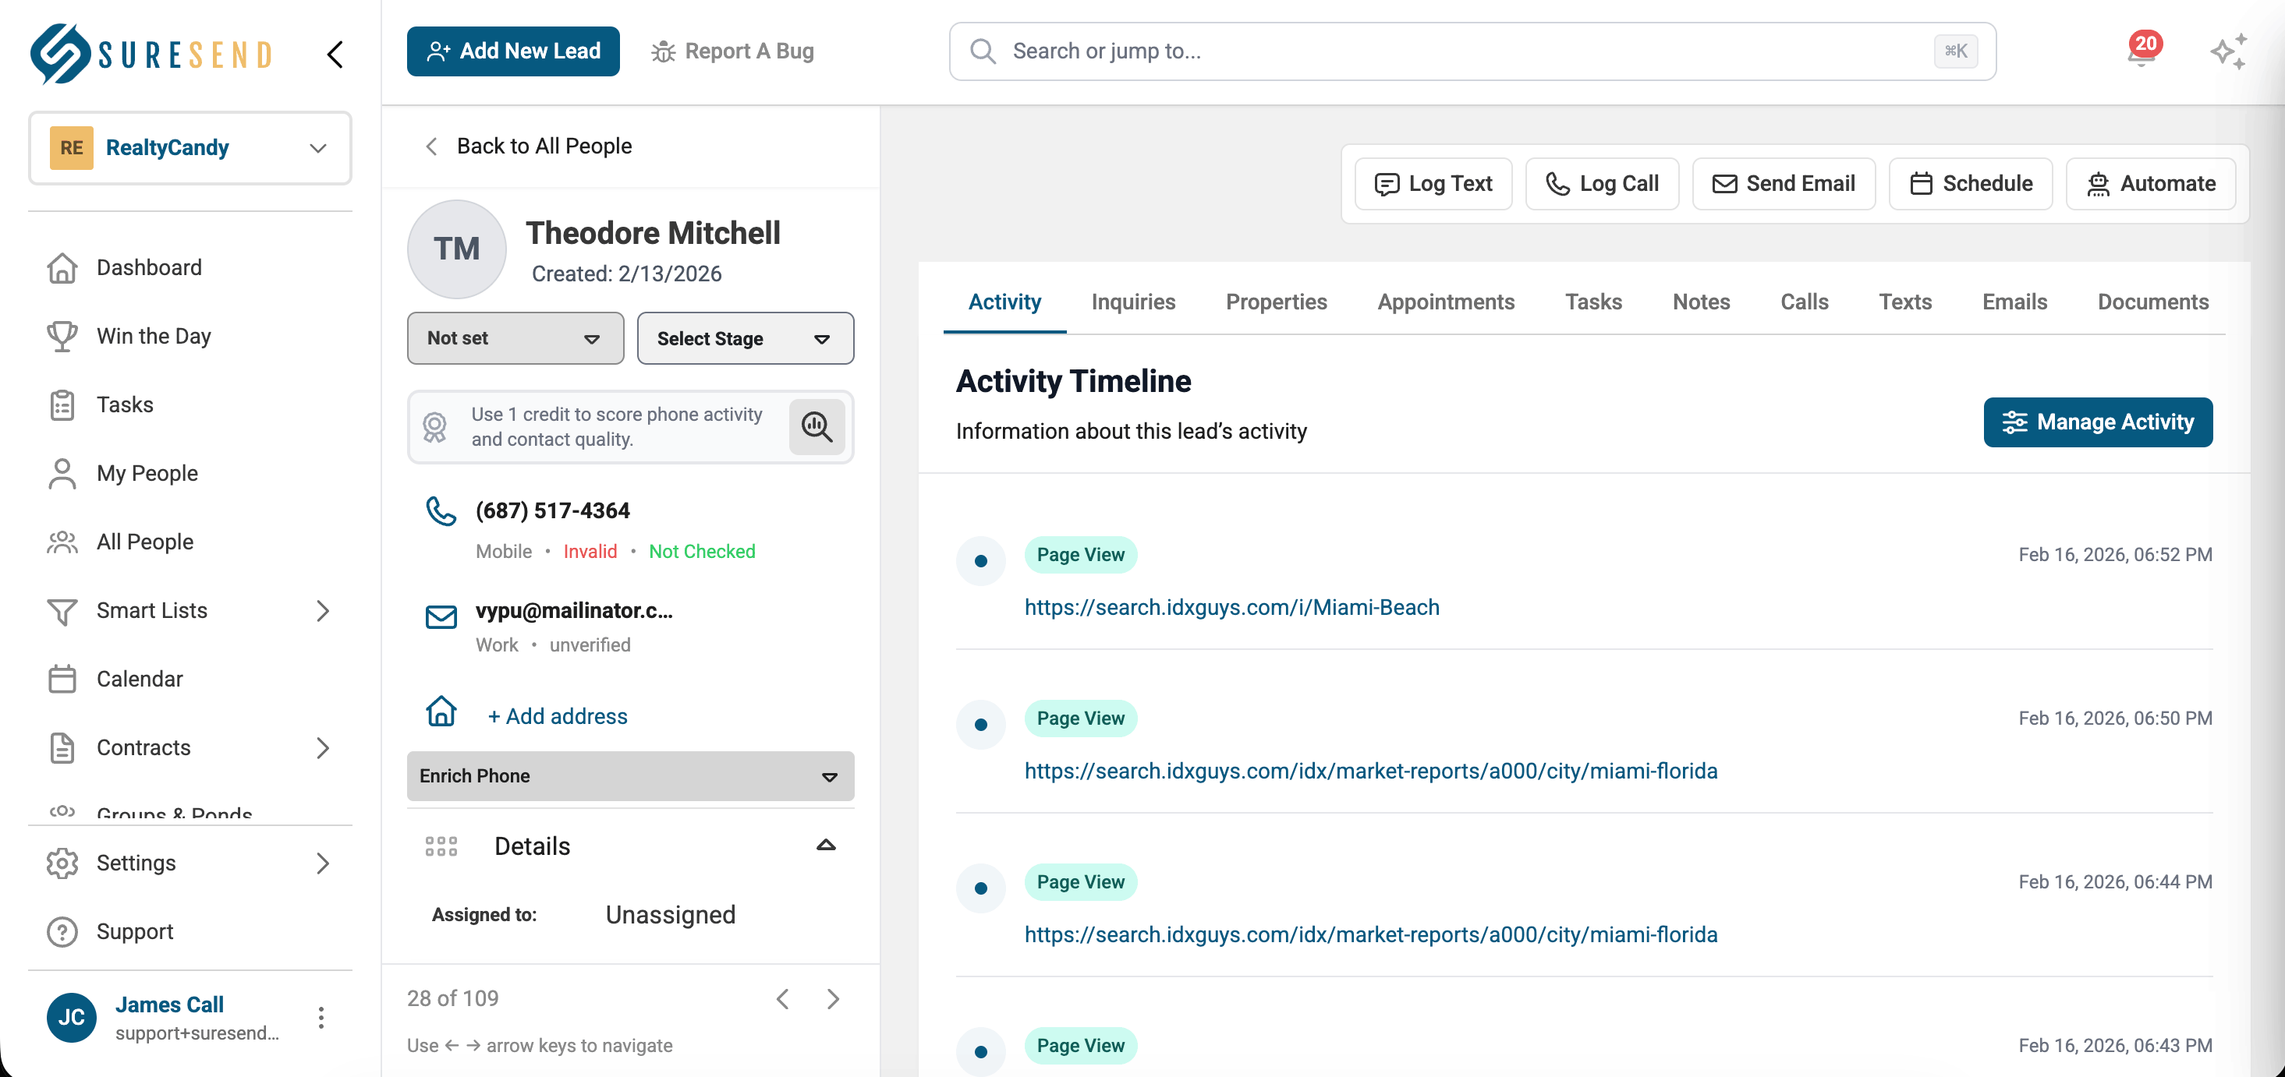
Task: Click the Manage Activity button
Action: pyautogui.click(x=2097, y=422)
